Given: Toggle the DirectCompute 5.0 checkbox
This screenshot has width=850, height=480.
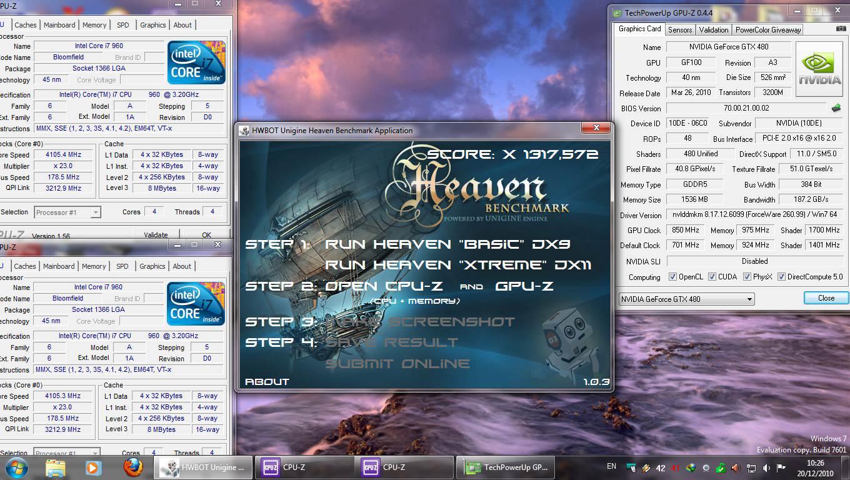Looking at the screenshot, I should click(x=781, y=277).
